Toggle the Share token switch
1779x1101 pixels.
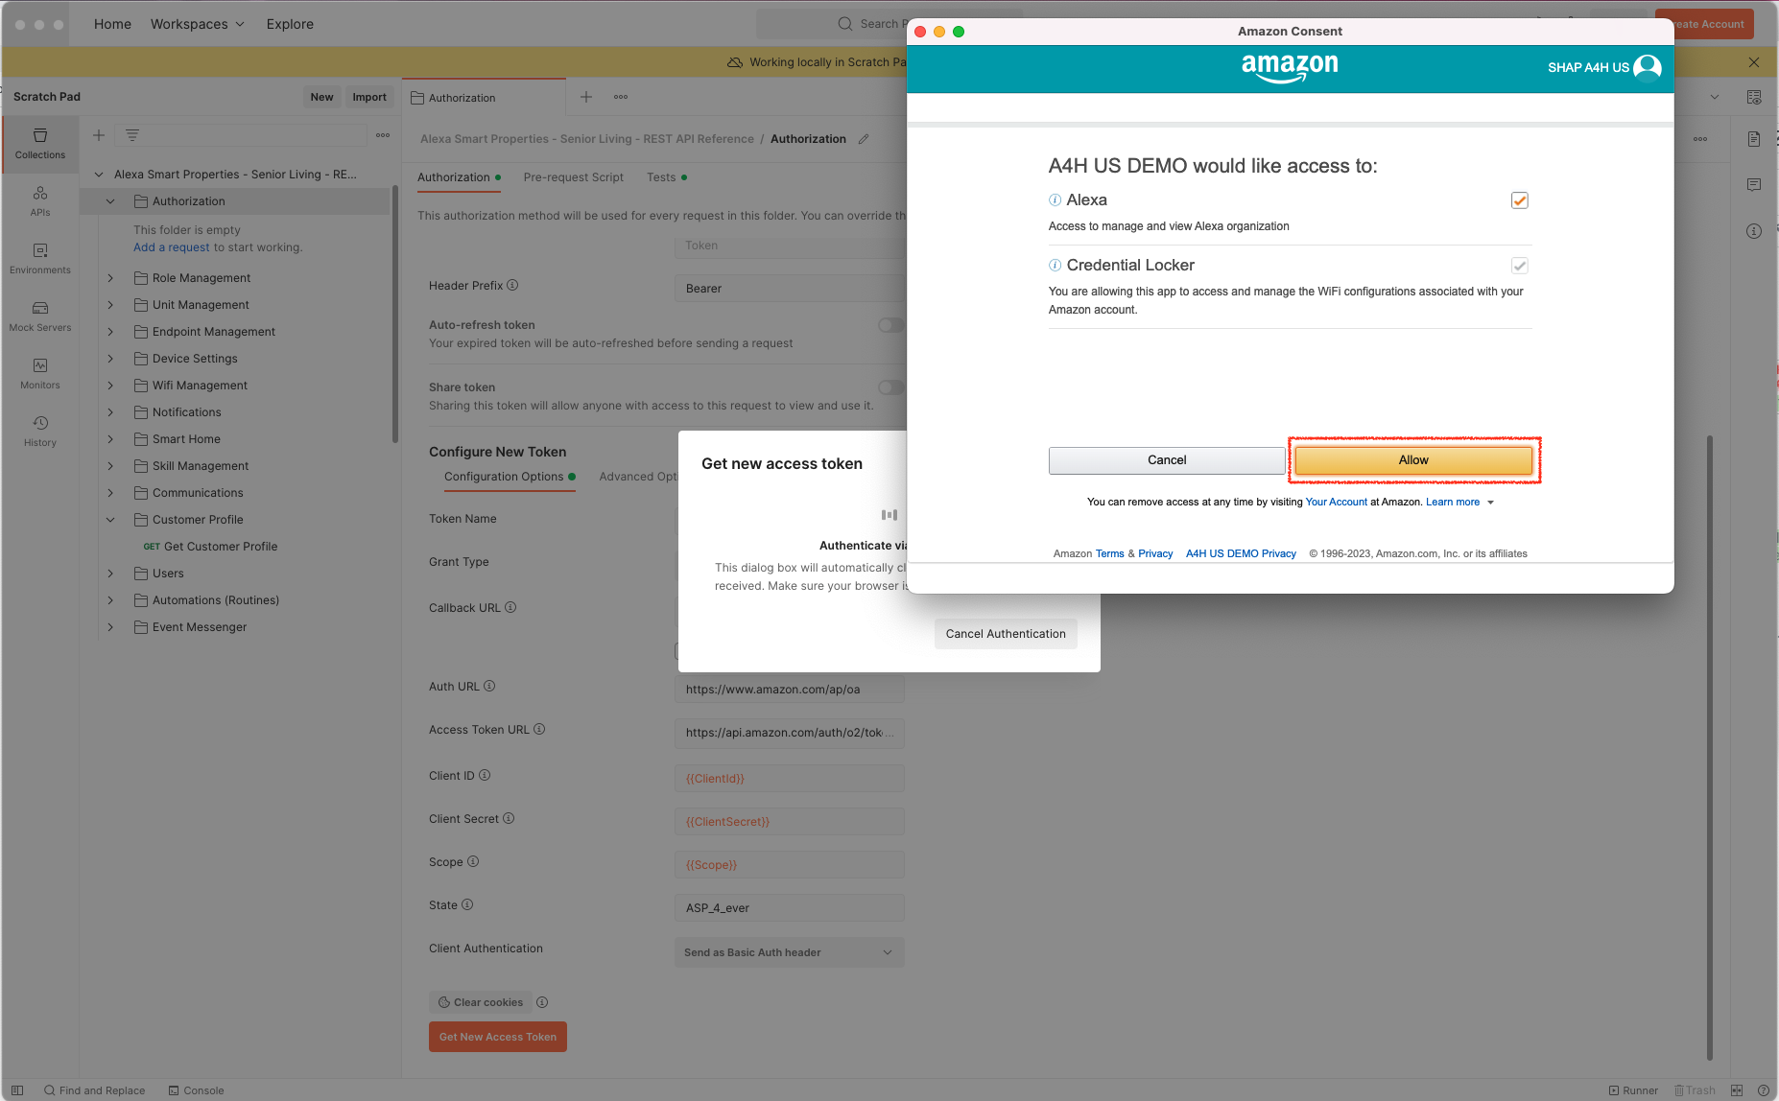point(890,387)
